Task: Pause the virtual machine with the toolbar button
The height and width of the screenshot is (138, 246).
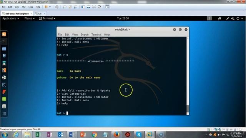Action: [x=46, y=7]
